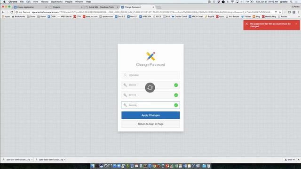Open the Bookmarks star folder
The width and height of the screenshot is (301, 169).
click(18, 16)
